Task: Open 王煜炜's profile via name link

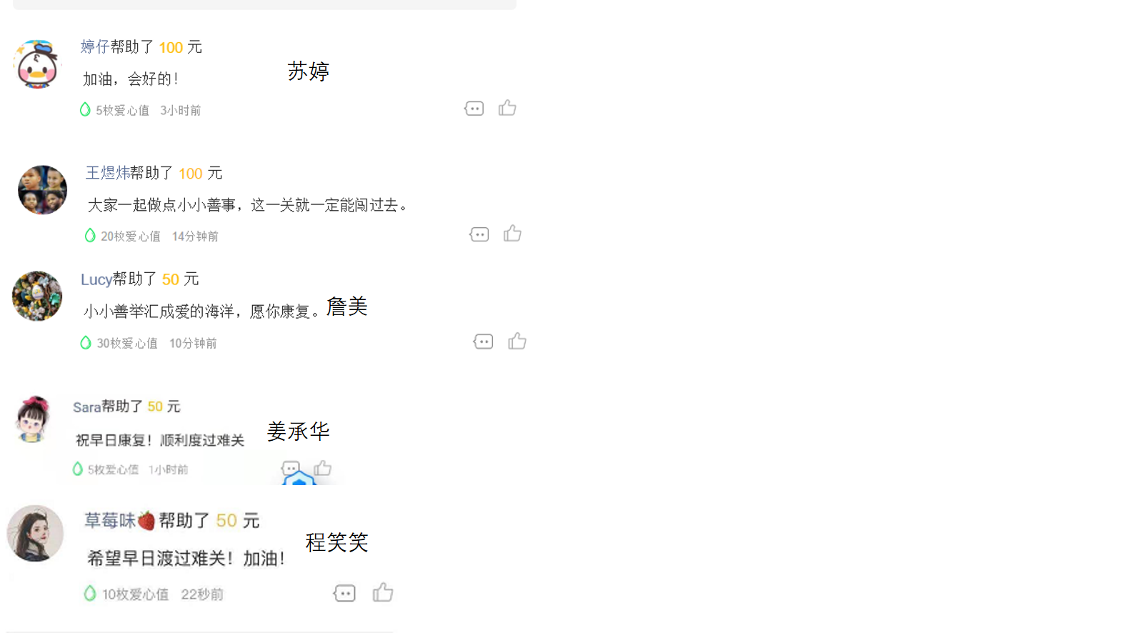Action: pos(107,173)
